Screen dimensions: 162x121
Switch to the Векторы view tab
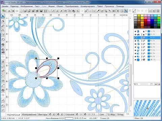click(x=43, y=115)
